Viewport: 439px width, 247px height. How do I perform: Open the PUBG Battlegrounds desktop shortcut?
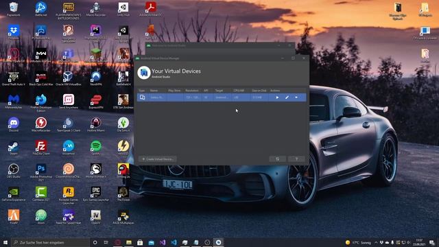[69, 11]
